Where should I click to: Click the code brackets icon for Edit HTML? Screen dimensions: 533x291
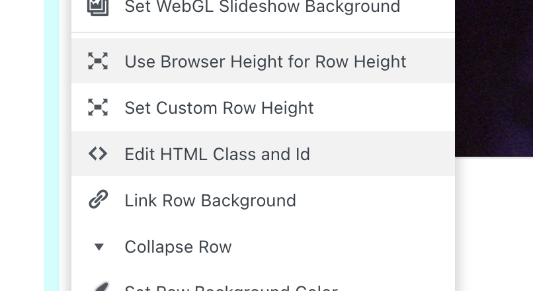point(98,154)
